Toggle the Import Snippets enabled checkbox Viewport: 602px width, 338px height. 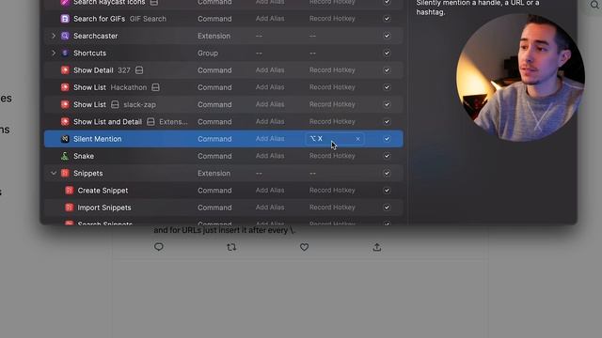coord(387,207)
